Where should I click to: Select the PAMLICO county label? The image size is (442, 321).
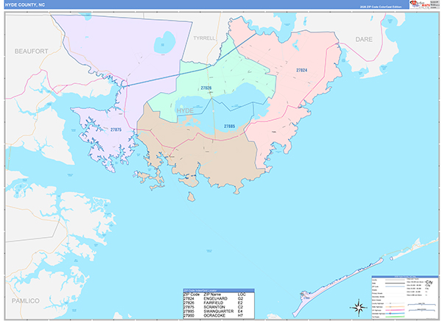24,301
